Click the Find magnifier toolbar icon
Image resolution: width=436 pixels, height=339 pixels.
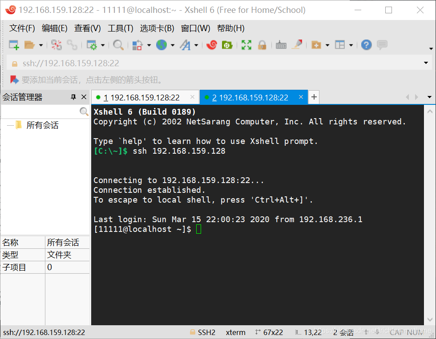point(118,45)
